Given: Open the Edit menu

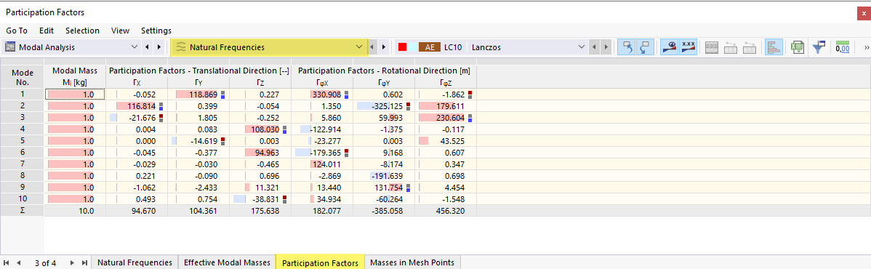Looking at the screenshot, I should [x=46, y=31].
